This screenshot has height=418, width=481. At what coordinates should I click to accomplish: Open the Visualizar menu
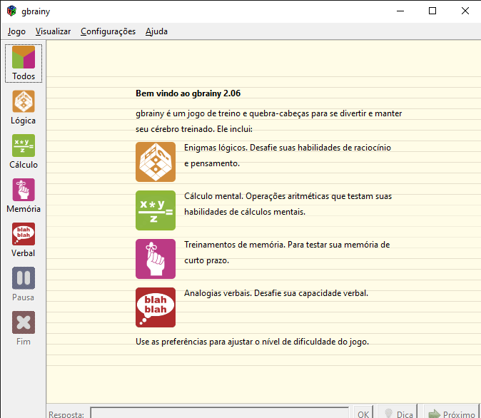point(53,31)
